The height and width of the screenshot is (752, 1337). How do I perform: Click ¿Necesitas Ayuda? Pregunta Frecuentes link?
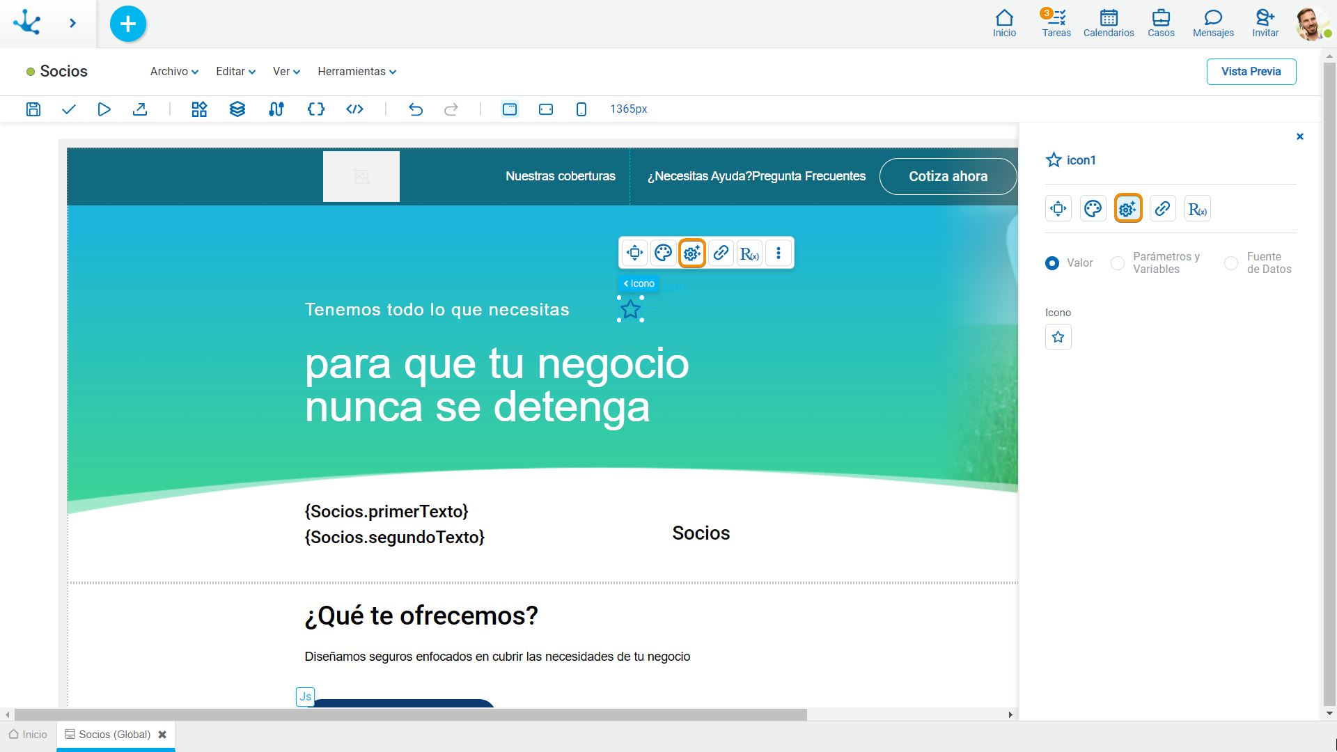pos(756,176)
